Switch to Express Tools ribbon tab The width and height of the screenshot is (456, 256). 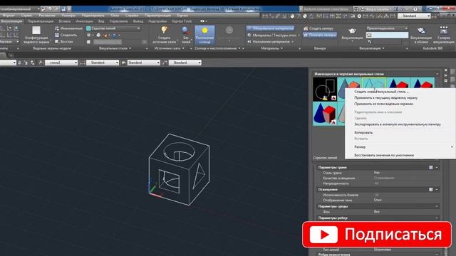(182, 21)
